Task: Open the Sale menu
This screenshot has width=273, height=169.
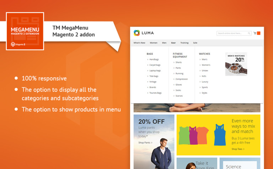Action: pyautogui.click(x=195, y=43)
